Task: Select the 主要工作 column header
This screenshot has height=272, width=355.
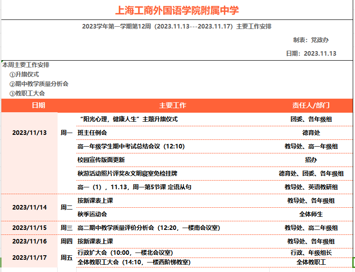Action: click(x=173, y=105)
